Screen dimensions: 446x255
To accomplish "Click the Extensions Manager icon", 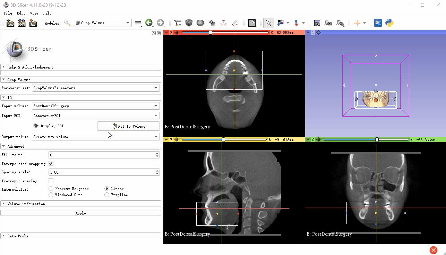I will [378, 23].
